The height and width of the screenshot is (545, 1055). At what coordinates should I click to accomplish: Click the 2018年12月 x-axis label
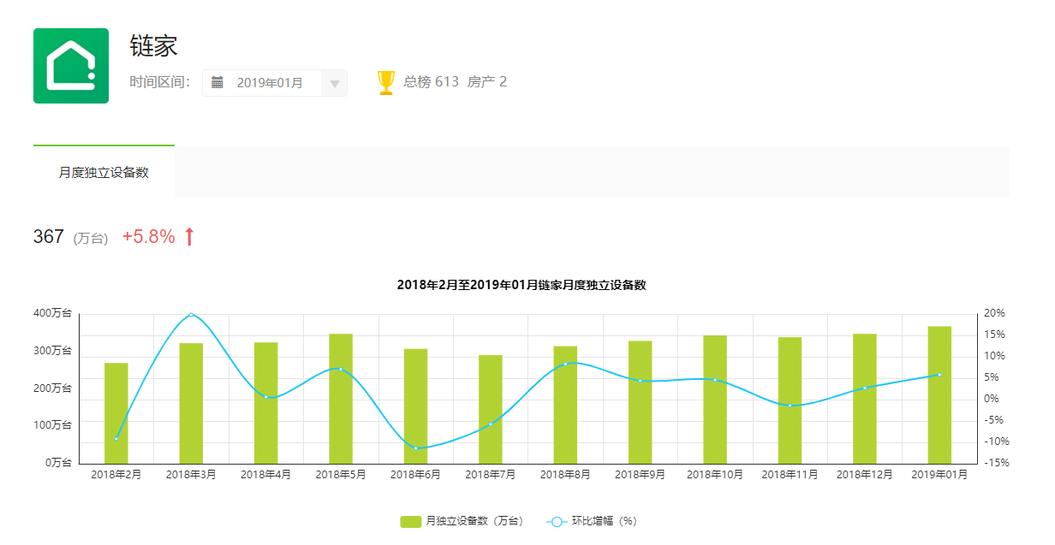click(865, 475)
